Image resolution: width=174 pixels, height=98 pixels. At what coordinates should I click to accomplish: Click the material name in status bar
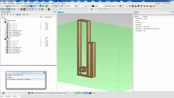pos(49,93)
